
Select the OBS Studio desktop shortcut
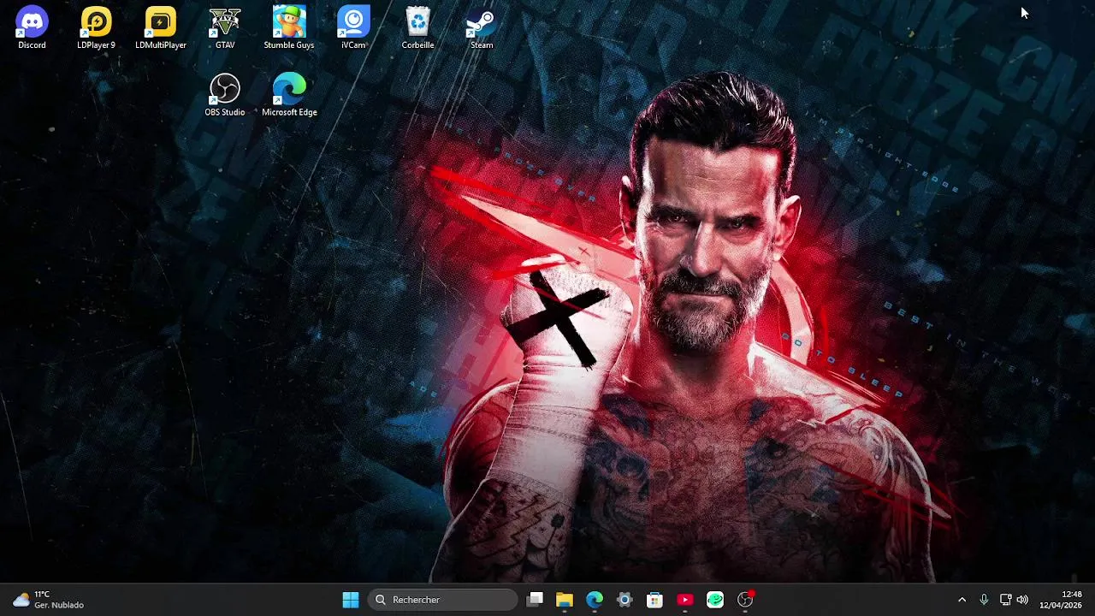[225, 95]
